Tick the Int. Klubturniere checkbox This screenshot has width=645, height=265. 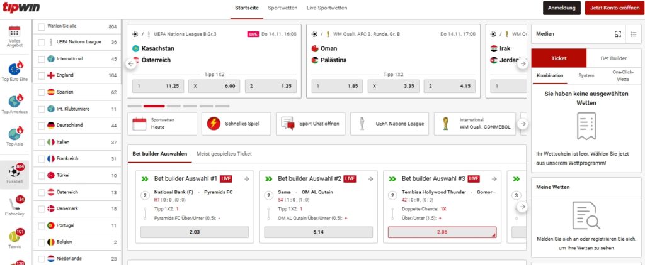[x=41, y=109]
